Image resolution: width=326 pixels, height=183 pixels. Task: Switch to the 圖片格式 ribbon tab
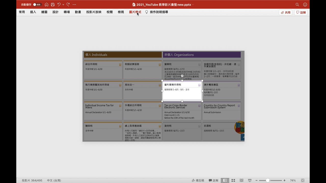coord(135,12)
